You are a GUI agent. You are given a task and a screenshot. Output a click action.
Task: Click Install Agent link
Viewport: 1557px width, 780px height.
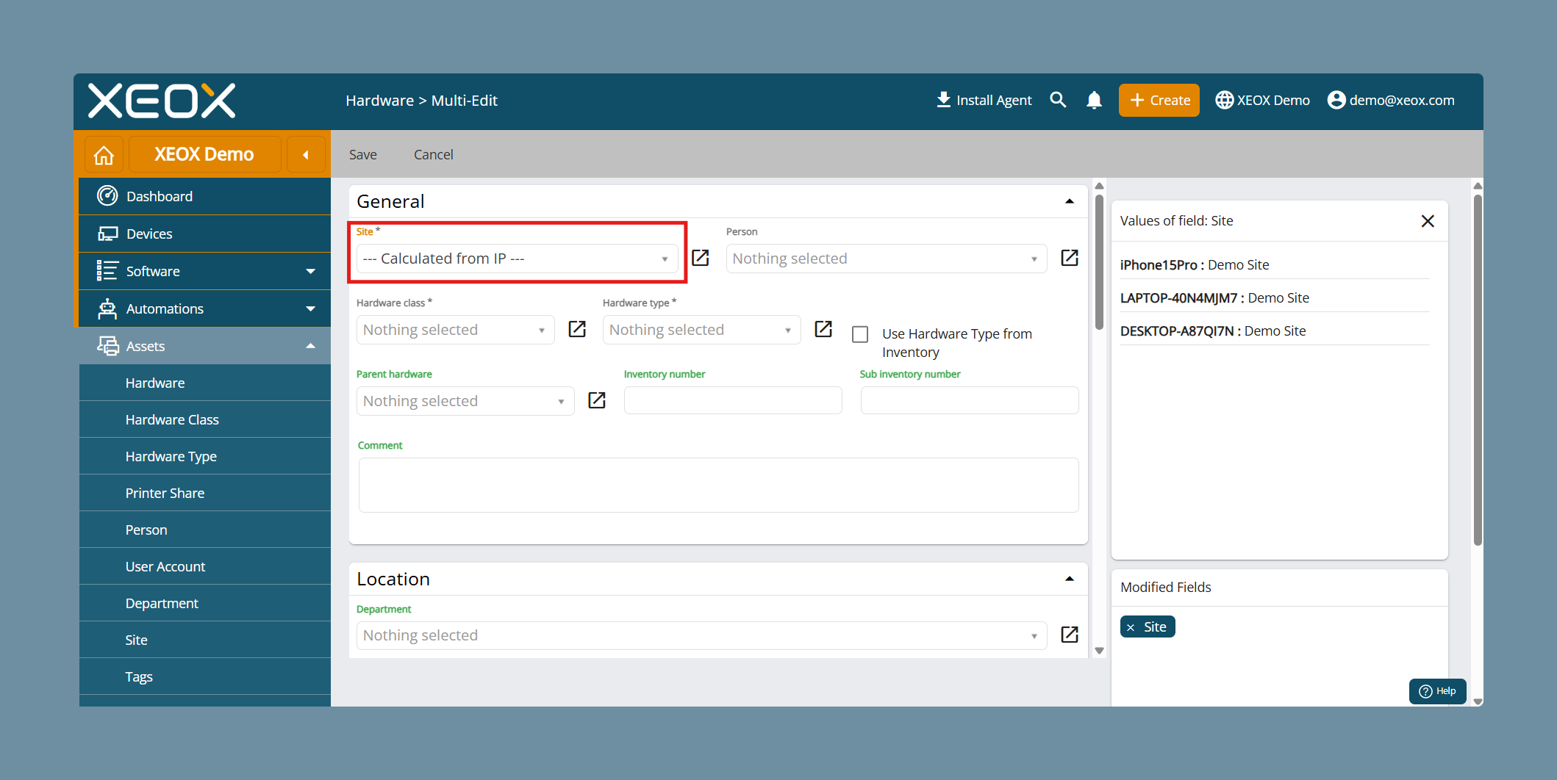coord(984,100)
